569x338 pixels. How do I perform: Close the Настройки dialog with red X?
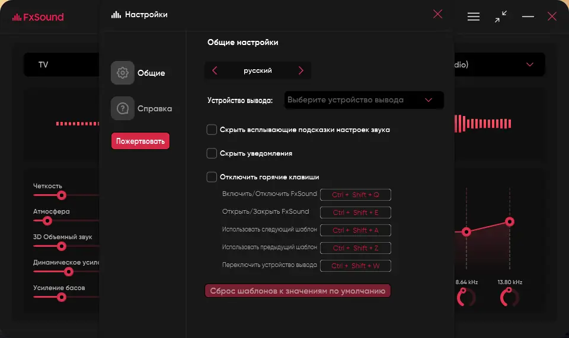pos(437,14)
